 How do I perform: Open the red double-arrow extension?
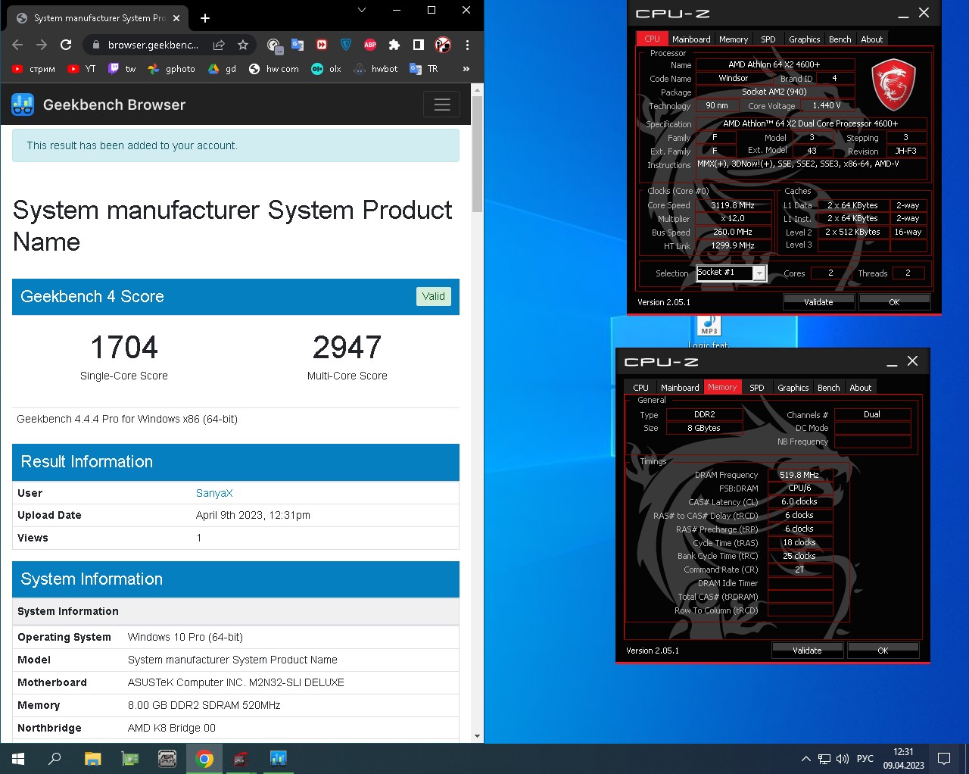coord(322,45)
